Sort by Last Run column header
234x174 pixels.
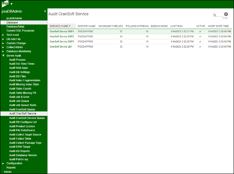coord(176,26)
